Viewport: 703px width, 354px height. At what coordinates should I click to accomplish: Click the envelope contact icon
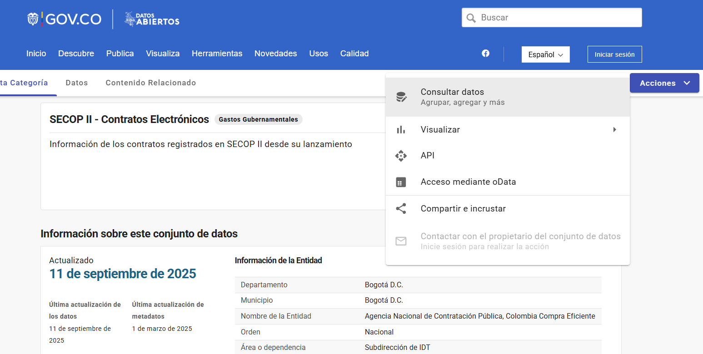[401, 241]
